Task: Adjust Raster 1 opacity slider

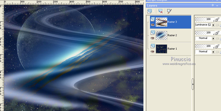Action: 205,46
